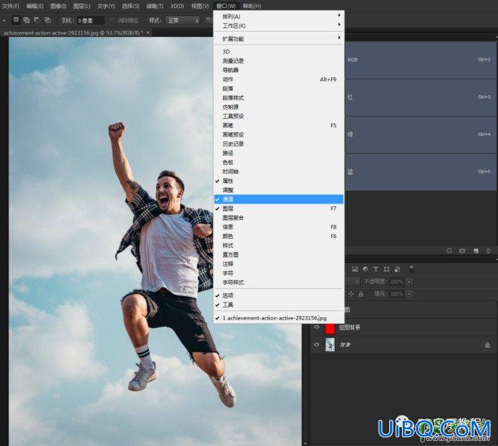Image resolution: width=498 pixels, height=446 pixels.
Task: Filter layers by pixel layer icon
Action: coord(355,269)
